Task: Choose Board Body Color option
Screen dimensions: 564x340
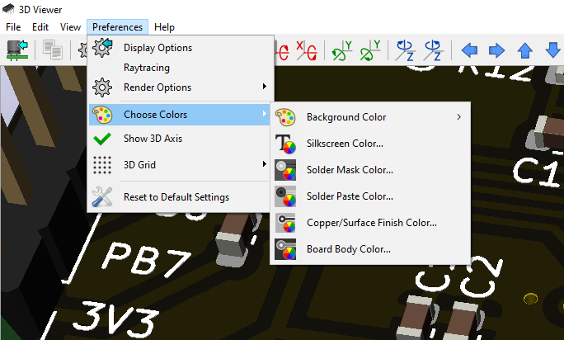Action: click(x=370, y=249)
